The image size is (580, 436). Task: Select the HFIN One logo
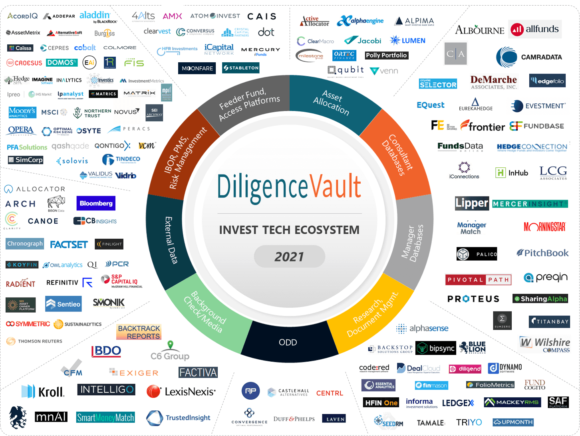tap(381, 402)
